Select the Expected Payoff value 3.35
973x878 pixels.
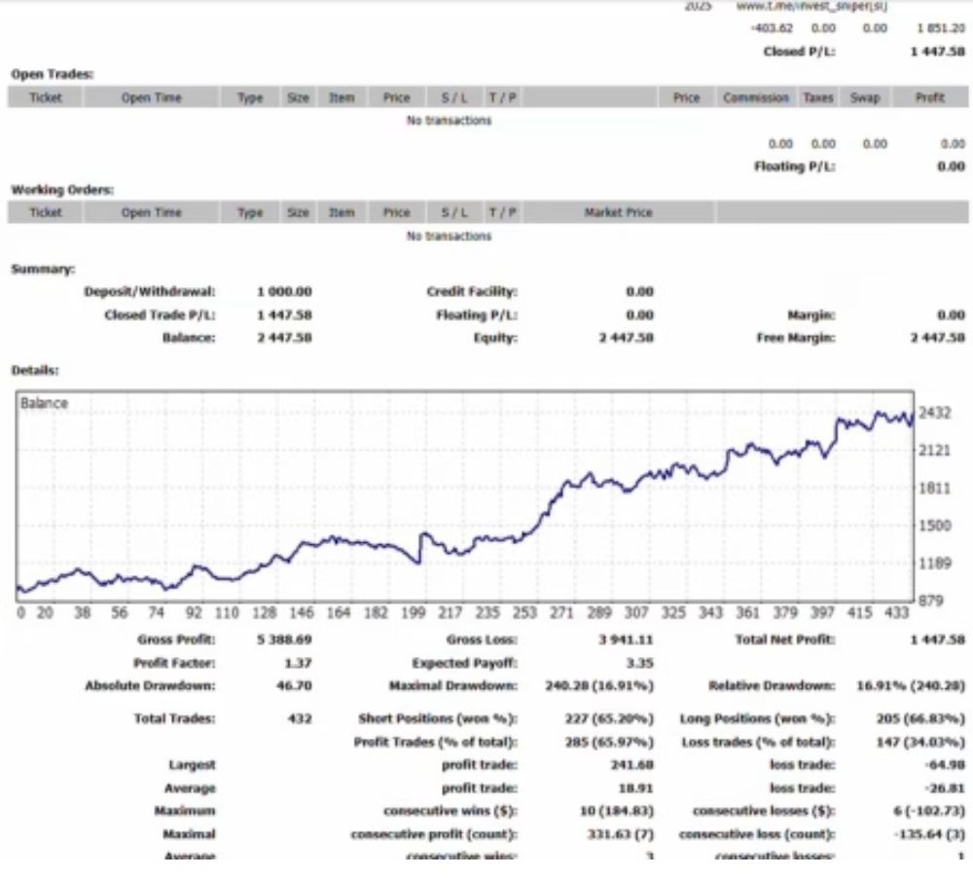click(x=640, y=663)
